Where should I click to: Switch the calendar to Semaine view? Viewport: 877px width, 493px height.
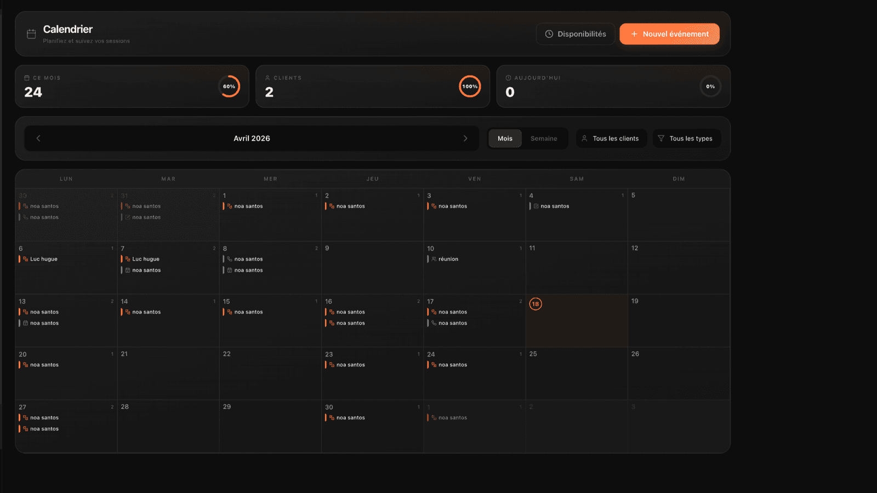coord(543,139)
